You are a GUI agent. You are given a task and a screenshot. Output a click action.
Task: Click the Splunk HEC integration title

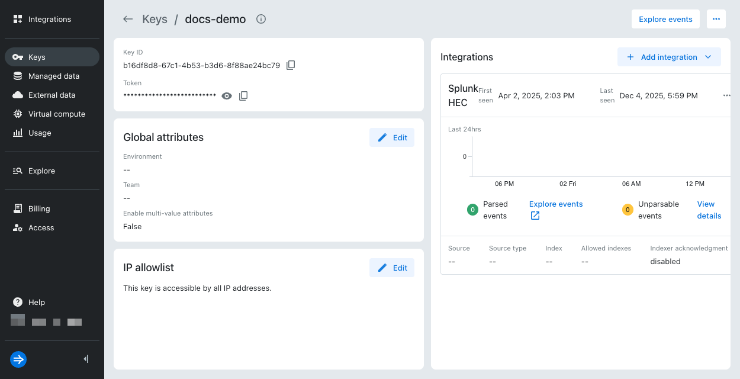coord(463,95)
